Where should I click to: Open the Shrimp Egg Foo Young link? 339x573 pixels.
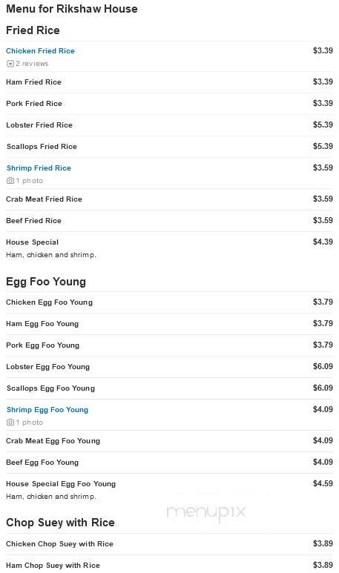coord(47,410)
